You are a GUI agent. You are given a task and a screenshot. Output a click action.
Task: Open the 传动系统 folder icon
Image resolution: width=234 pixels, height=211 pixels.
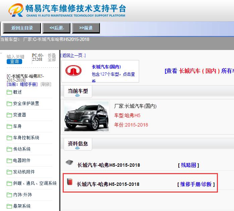9,149
